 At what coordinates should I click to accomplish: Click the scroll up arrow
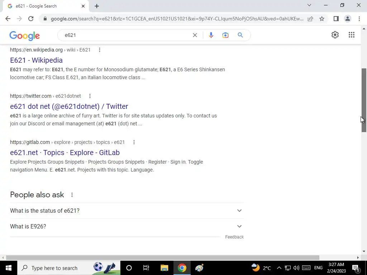pos(364,29)
